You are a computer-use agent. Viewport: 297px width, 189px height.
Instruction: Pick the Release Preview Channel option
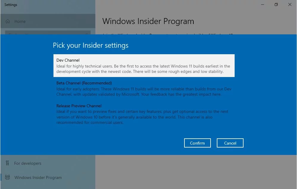tap(144, 114)
